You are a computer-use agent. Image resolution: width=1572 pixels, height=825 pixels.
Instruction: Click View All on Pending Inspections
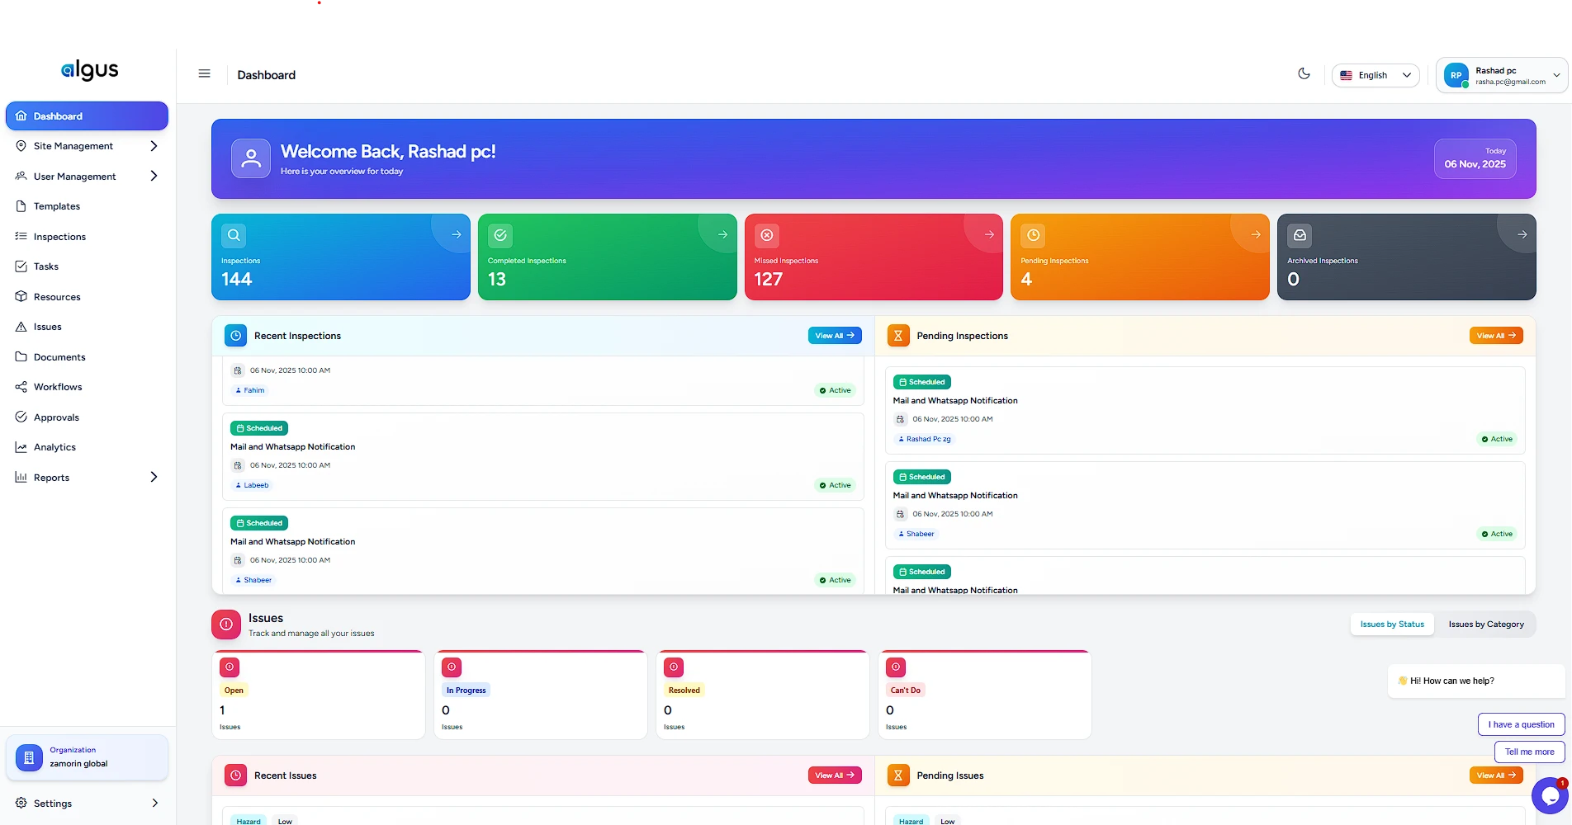pos(1495,336)
